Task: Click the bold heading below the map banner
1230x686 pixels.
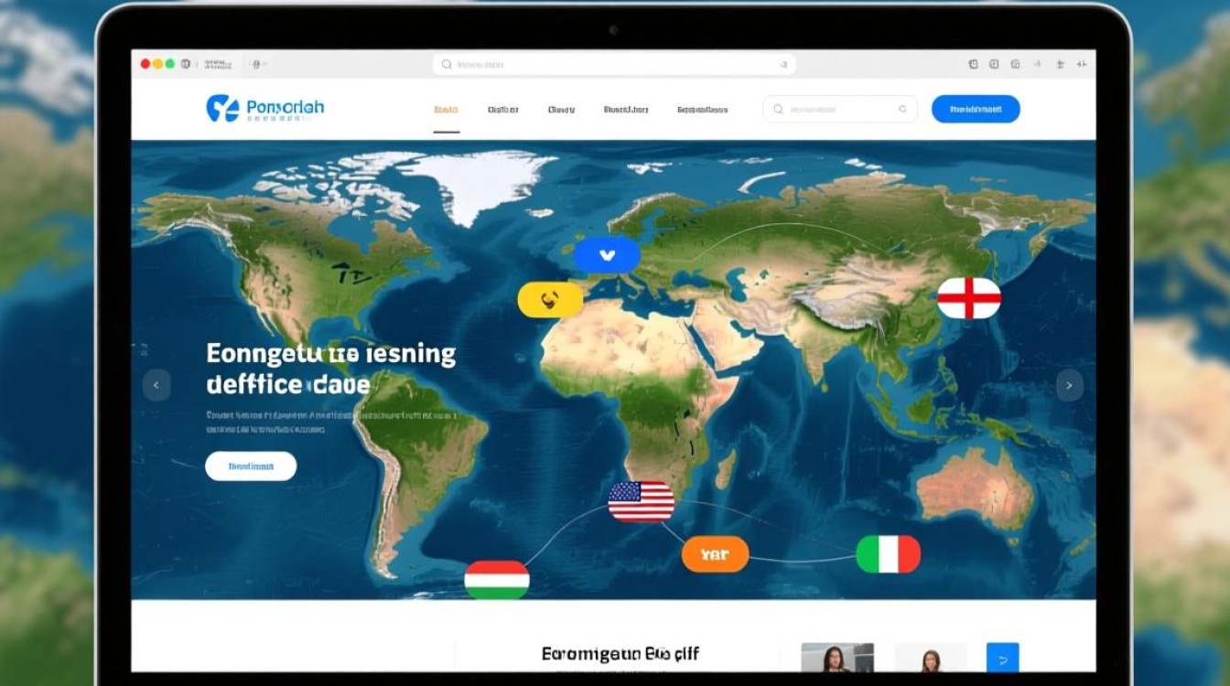Action: pyautogui.click(x=620, y=654)
